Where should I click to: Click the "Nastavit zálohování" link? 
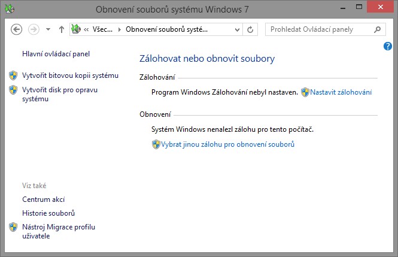pos(341,92)
